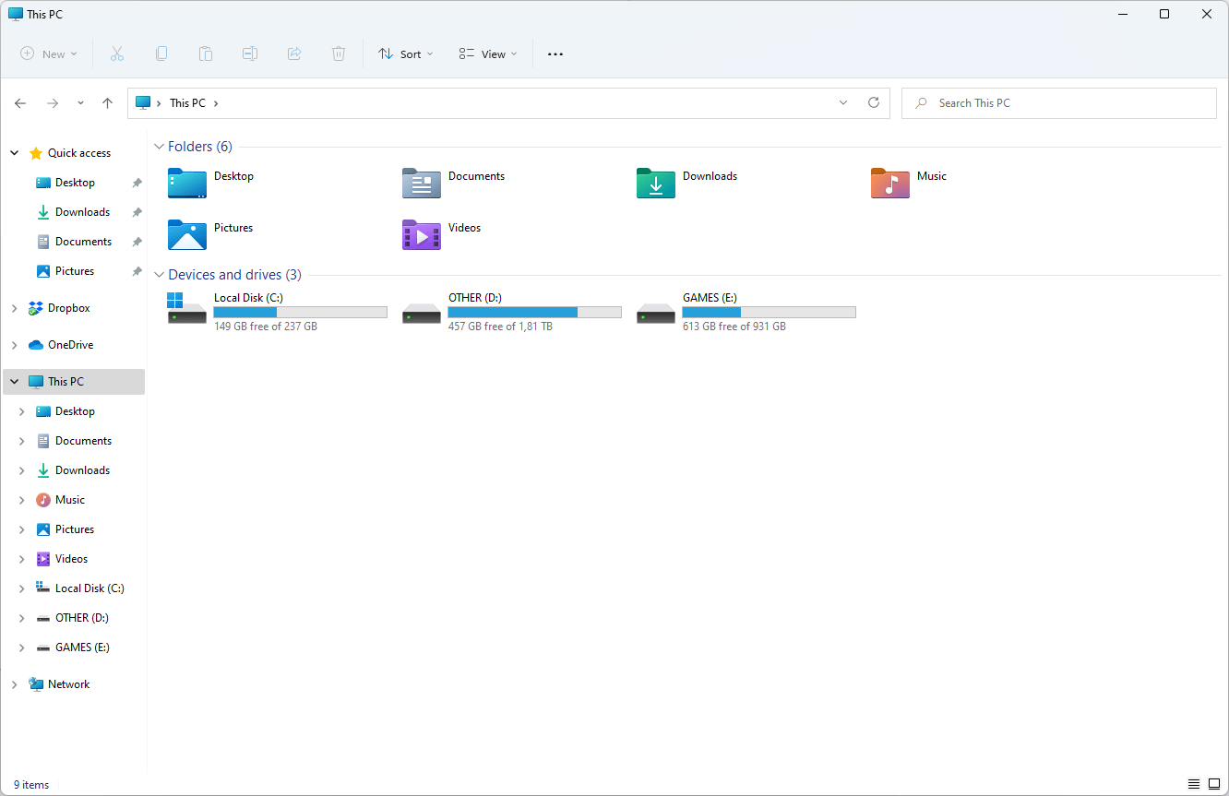Open the Sort dropdown
Viewport: 1229px width, 796px height.
pyautogui.click(x=406, y=53)
